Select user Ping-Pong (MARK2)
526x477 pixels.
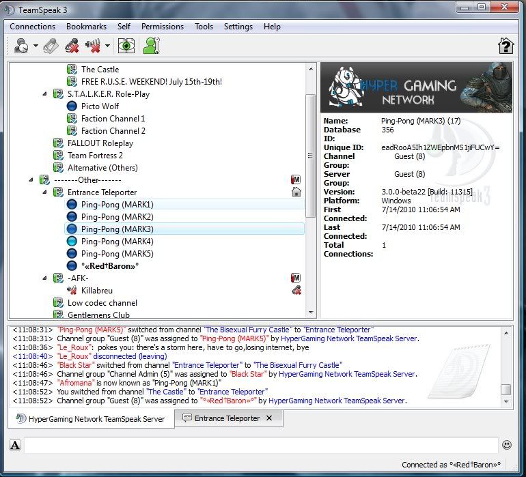(x=117, y=217)
